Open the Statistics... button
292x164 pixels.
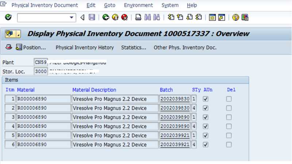coord(134,48)
